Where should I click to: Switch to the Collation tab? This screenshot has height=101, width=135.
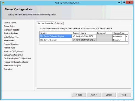(59, 23)
